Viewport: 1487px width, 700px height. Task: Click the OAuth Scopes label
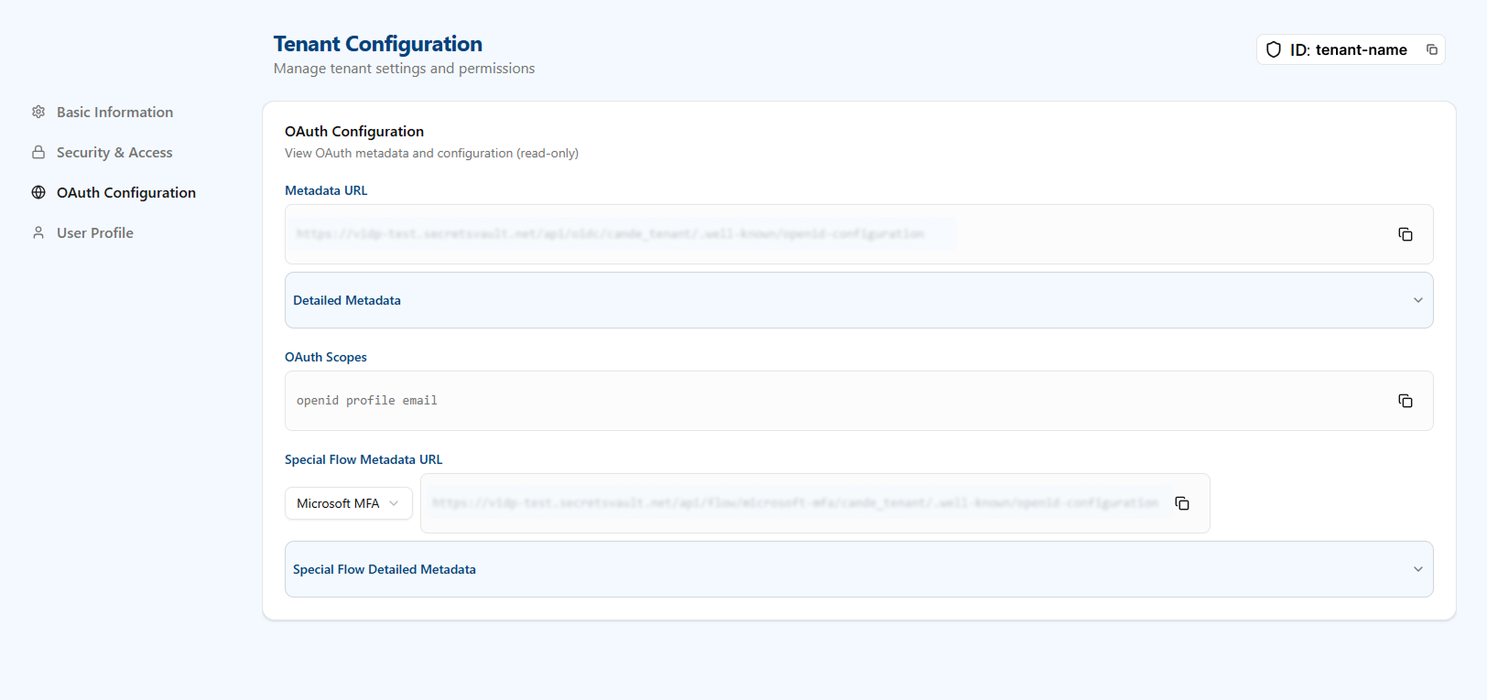(326, 357)
